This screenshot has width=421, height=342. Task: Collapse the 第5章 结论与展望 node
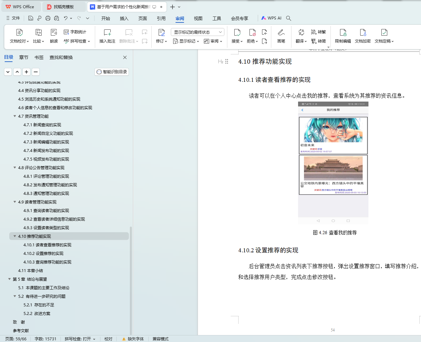point(9,279)
